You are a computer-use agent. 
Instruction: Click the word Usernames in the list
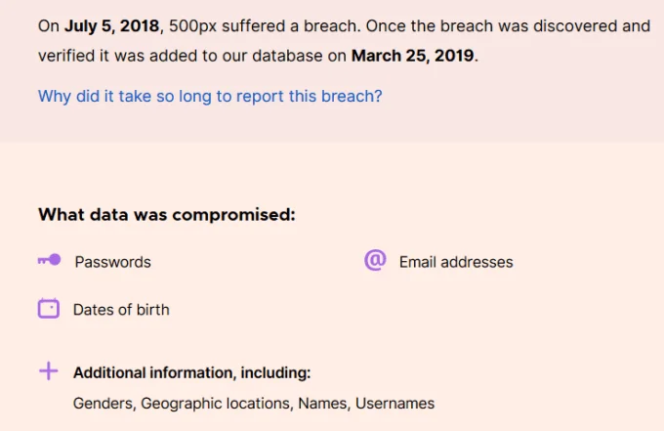394,403
